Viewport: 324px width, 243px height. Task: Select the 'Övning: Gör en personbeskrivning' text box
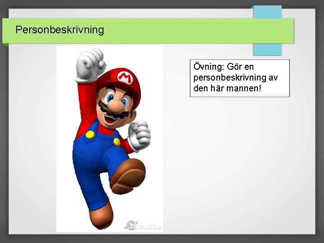coord(240,78)
